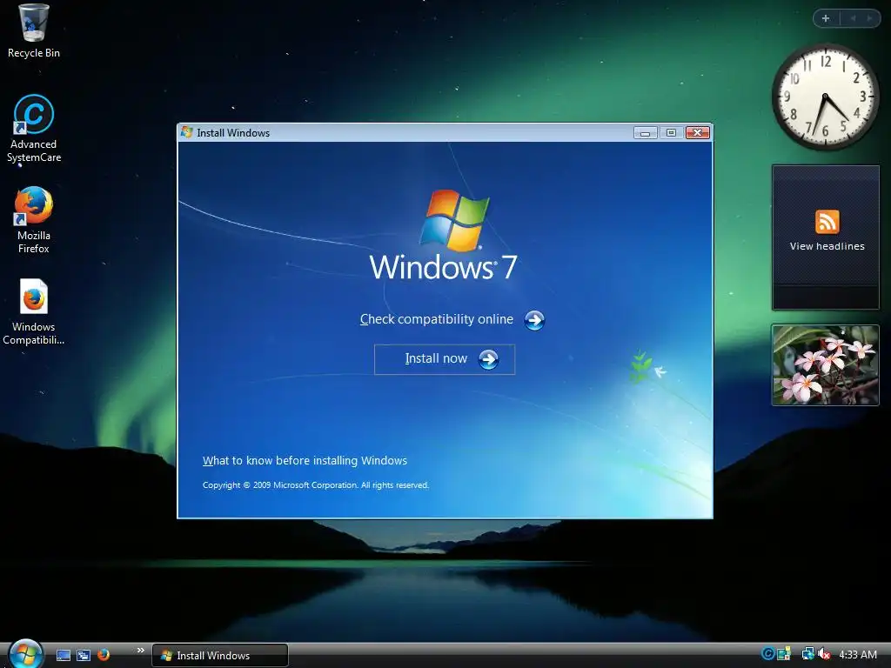Open the Windows Start orb

25,653
